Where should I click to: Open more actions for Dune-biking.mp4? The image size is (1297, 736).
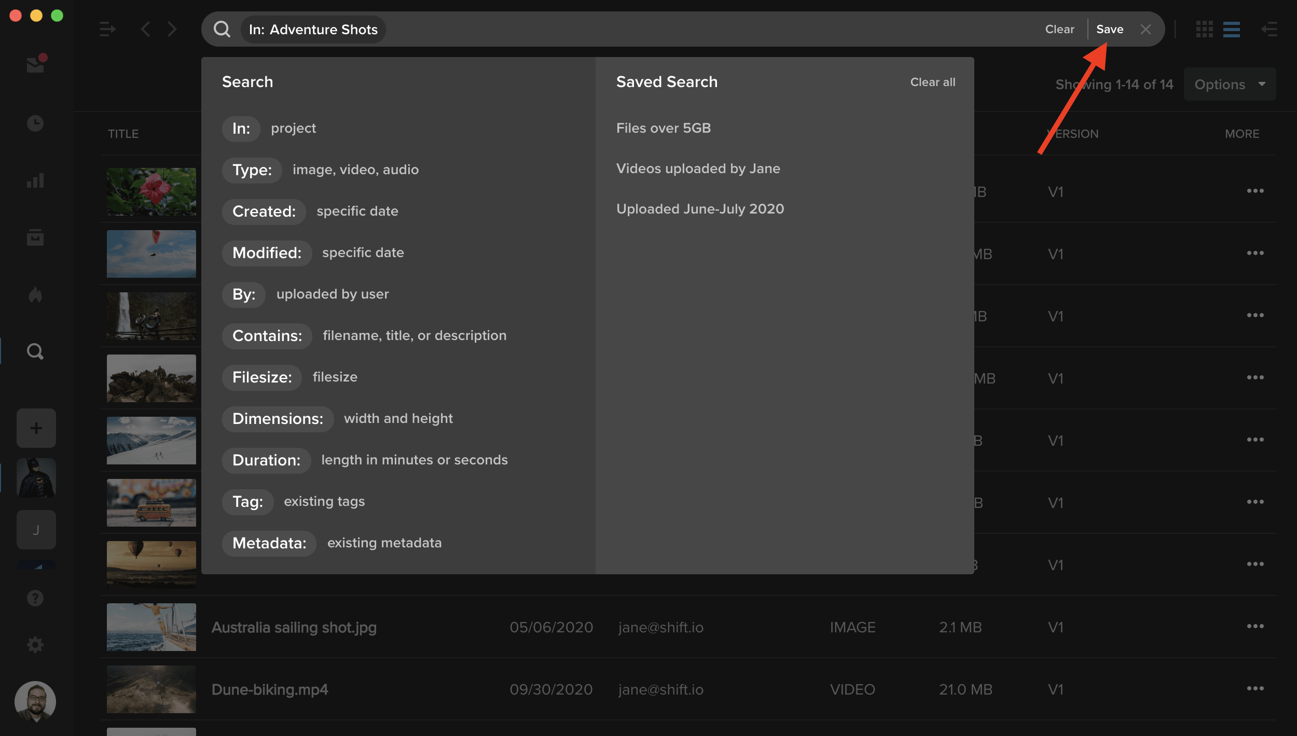pos(1255,688)
